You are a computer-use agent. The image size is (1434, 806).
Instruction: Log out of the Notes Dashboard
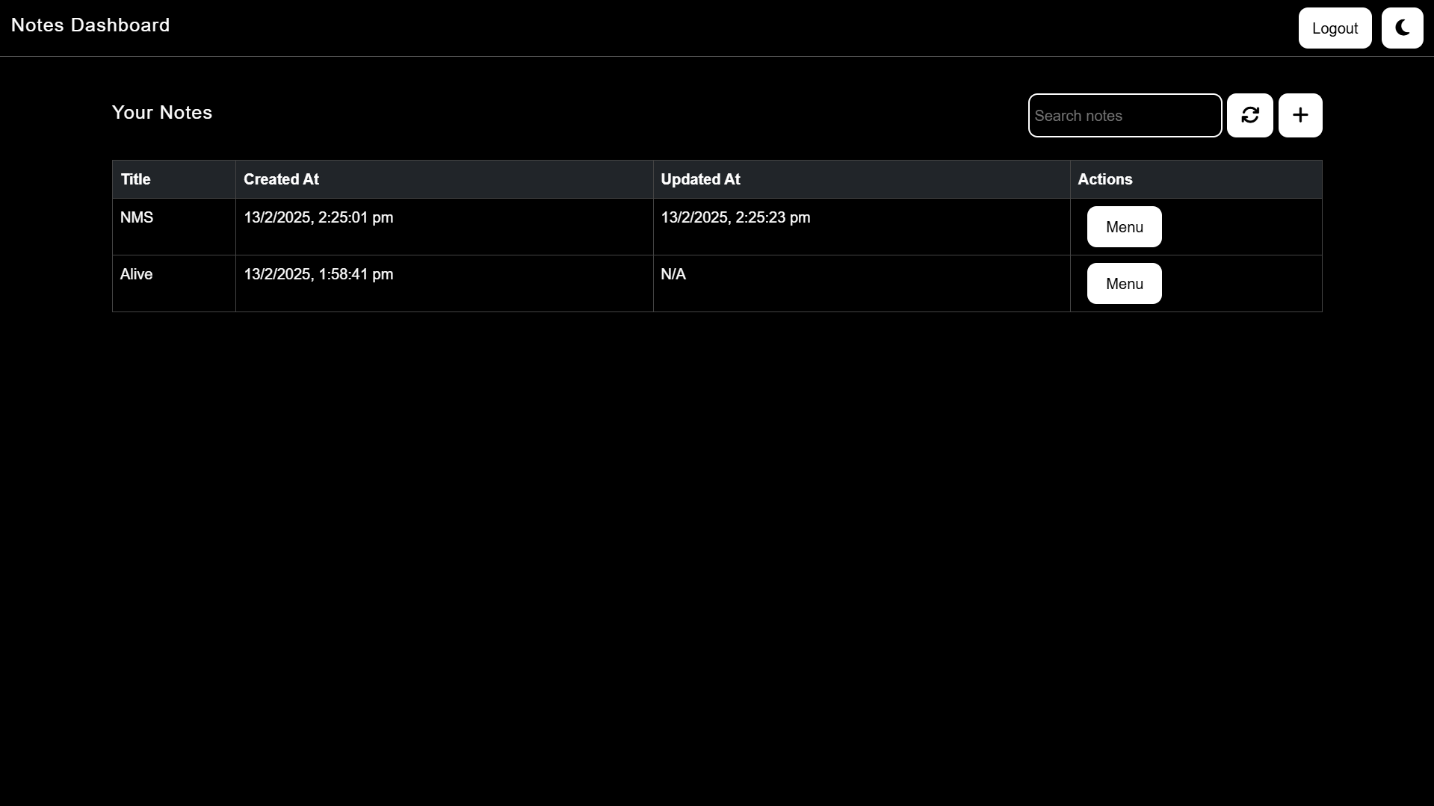click(1335, 28)
